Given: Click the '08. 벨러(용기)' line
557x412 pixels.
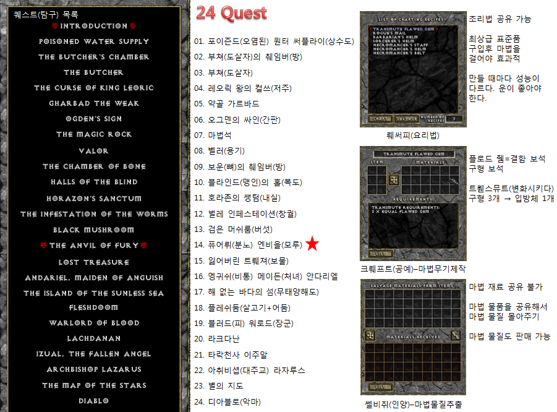Looking at the screenshot, I should [219, 151].
